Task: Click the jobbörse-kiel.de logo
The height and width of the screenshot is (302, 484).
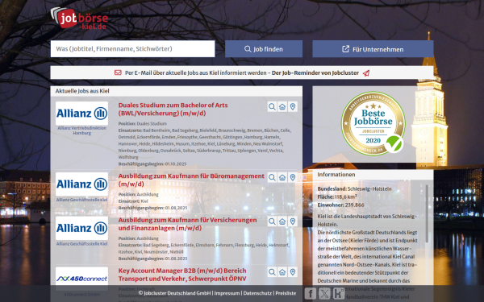Action: coord(79,19)
